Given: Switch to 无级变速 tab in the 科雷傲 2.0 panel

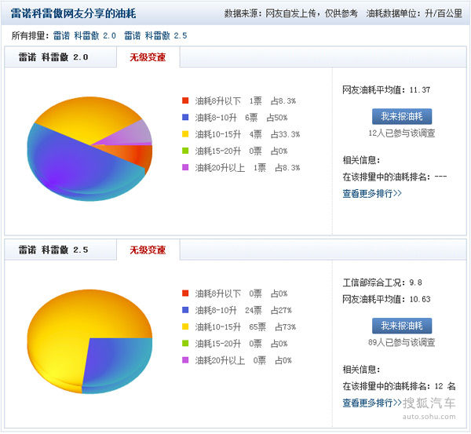Looking at the screenshot, I should 148,57.
